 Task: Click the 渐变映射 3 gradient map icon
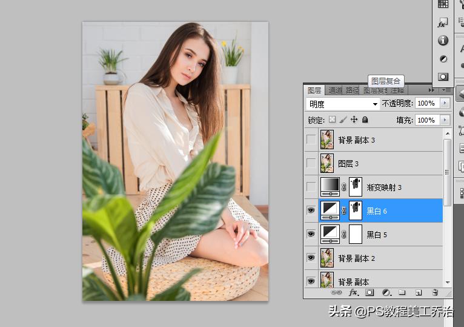coord(330,187)
